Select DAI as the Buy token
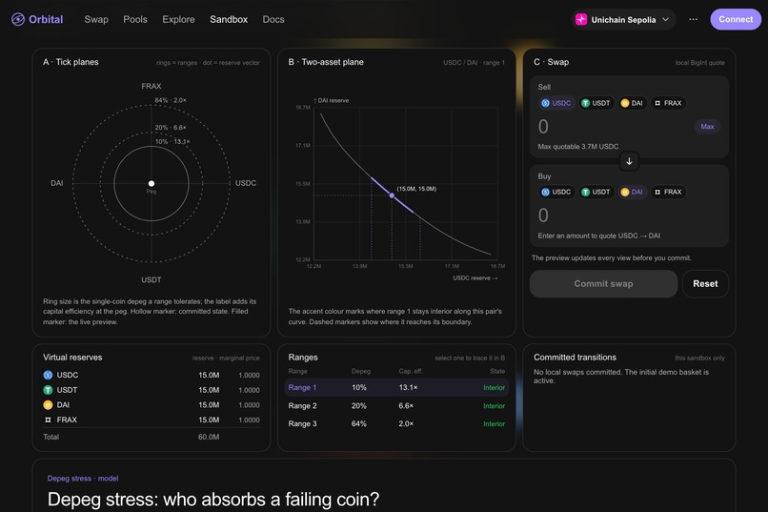The height and width of the screenshot is (512, 768). [x=632, y=192]
